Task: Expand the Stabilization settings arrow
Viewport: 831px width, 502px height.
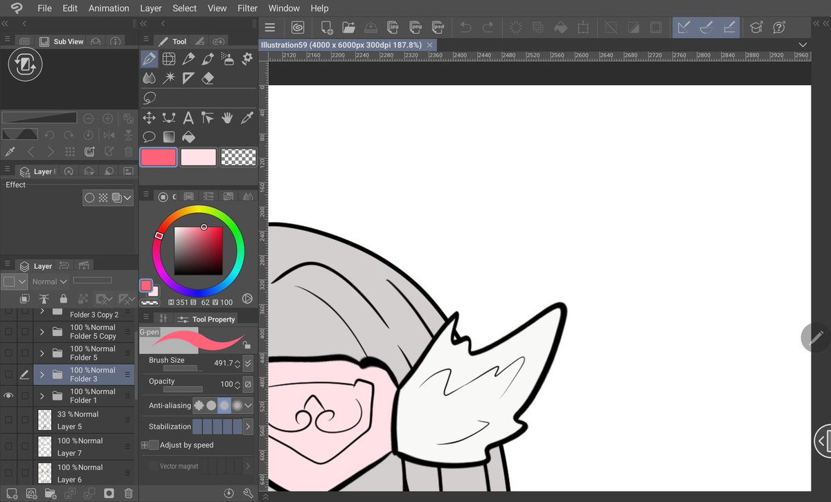Action: (x=248, y=427)
